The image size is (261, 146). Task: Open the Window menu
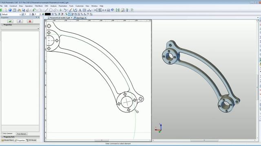94,6
